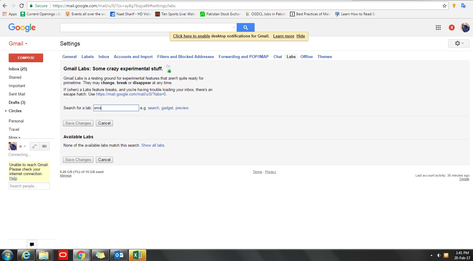Click the Manage storage link
Viewport: 473px width, 261px height.
pos(66,176)
